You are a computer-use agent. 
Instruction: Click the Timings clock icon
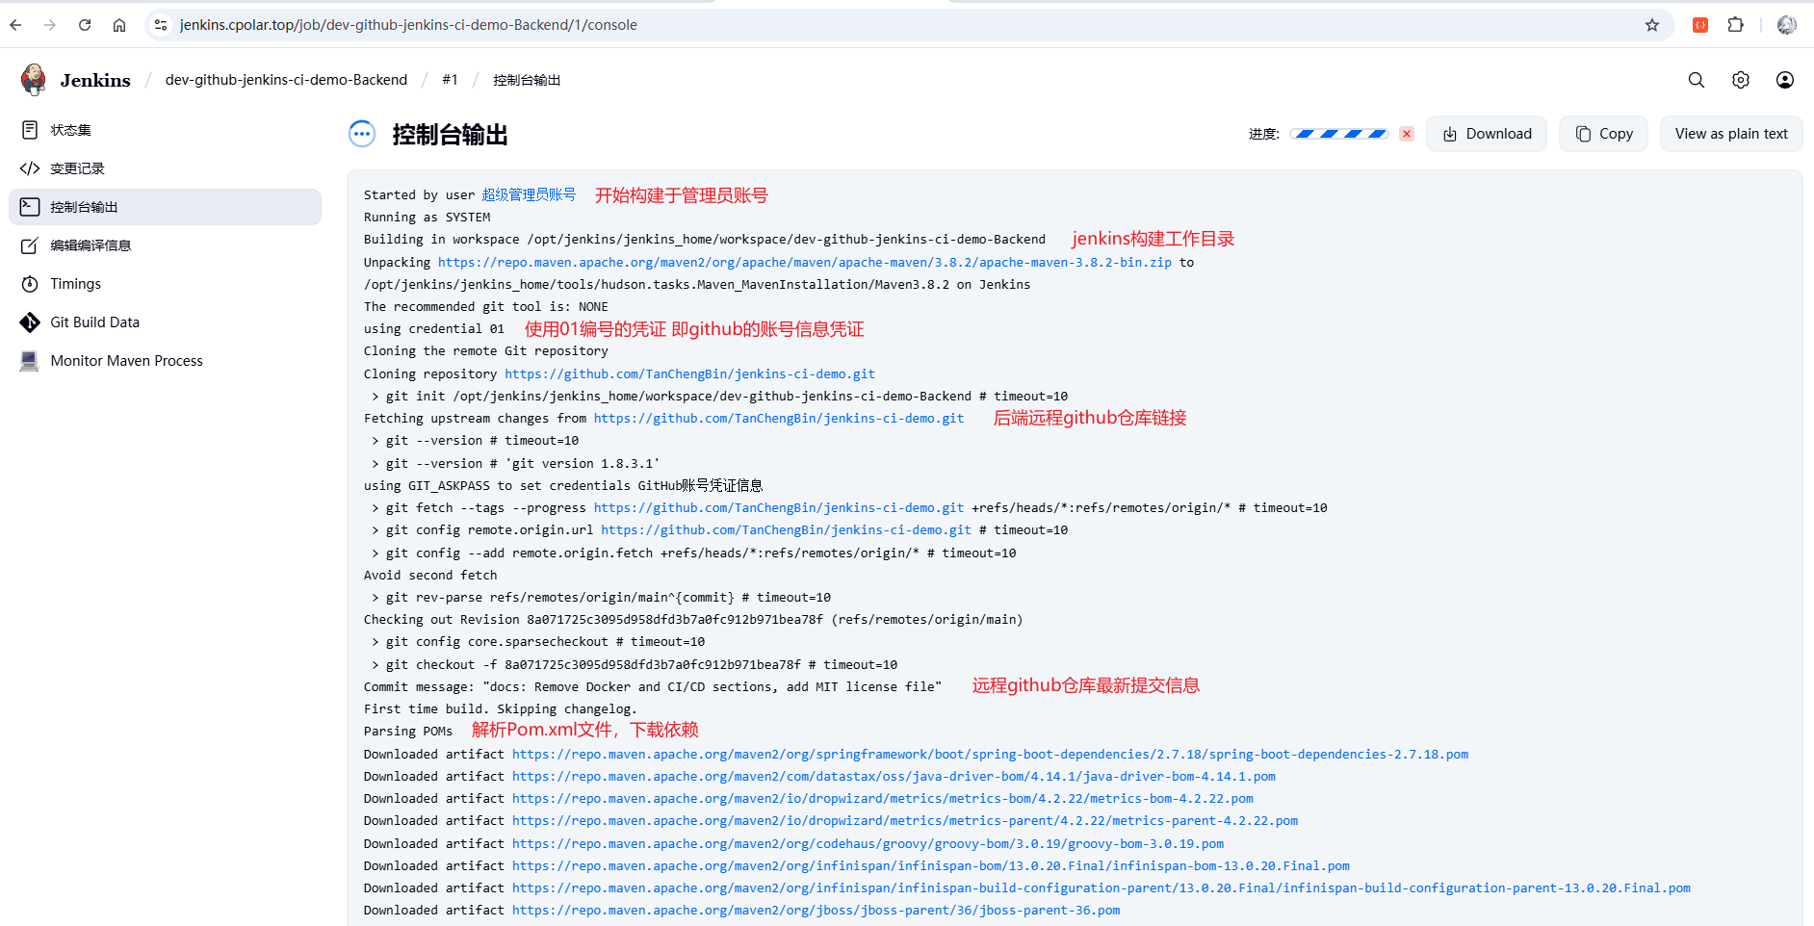coord(30,284)
